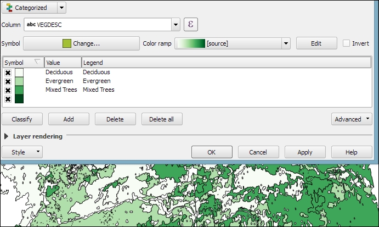Enable the Invert checkbox
Image resolution: width=379 pixels, height=227 pixels.
346,43
